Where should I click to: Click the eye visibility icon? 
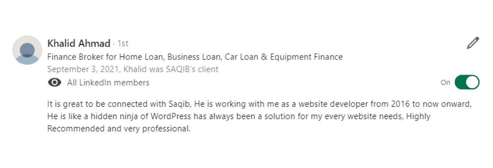pyautogui.click(x=54, y=82)
